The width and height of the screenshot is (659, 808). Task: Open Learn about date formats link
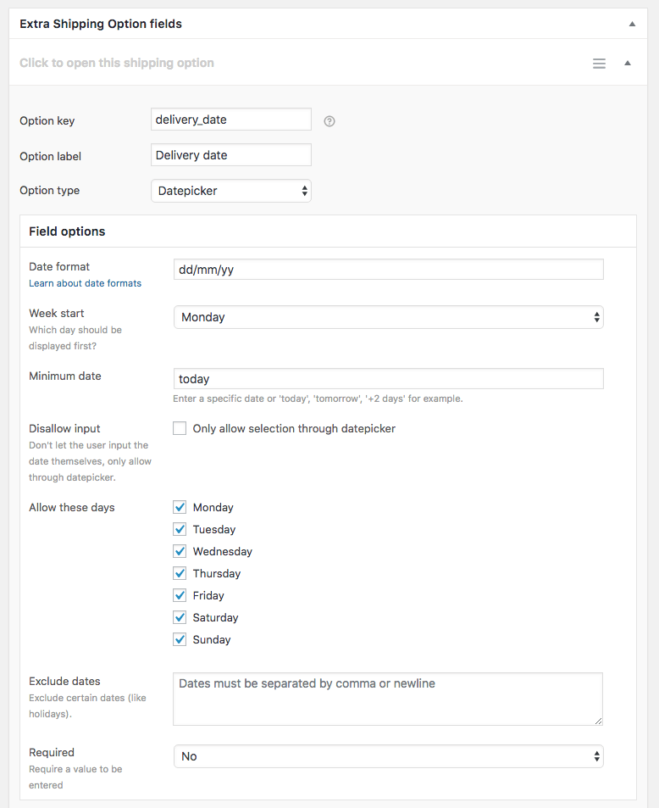[x=85, y=283]
